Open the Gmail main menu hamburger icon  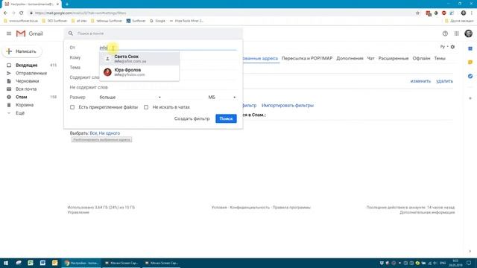pyautogui.click(x=9, y=33)
